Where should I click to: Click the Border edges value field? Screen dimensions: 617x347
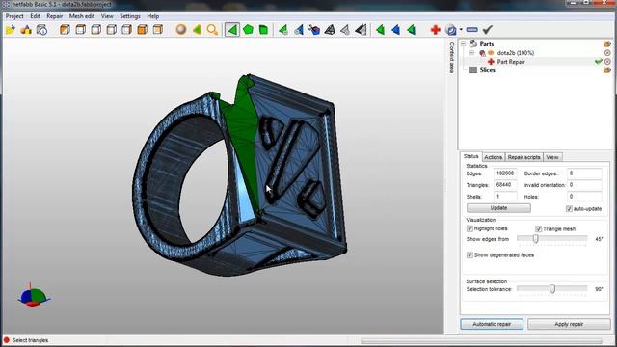(584, 173)
